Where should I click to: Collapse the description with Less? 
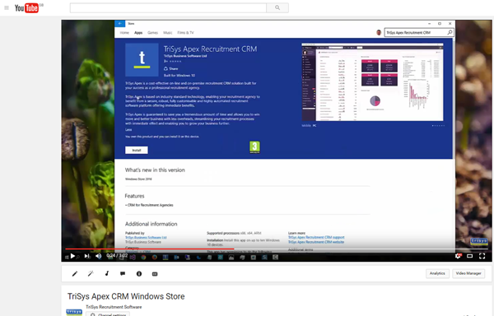(128, 130)
